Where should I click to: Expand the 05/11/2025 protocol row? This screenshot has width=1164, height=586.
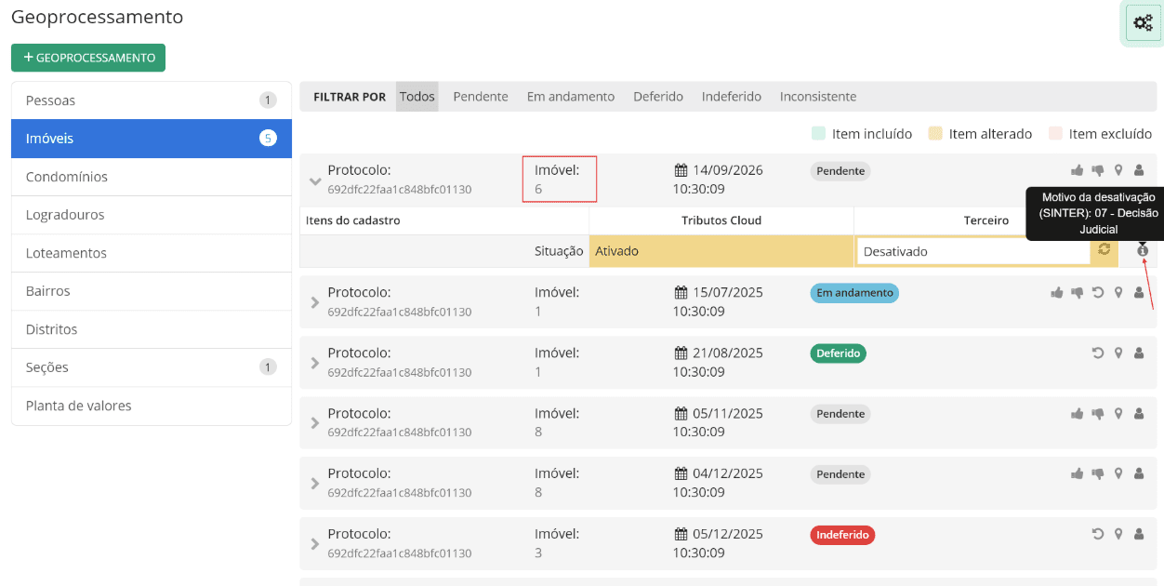click(x=315, y=423)
